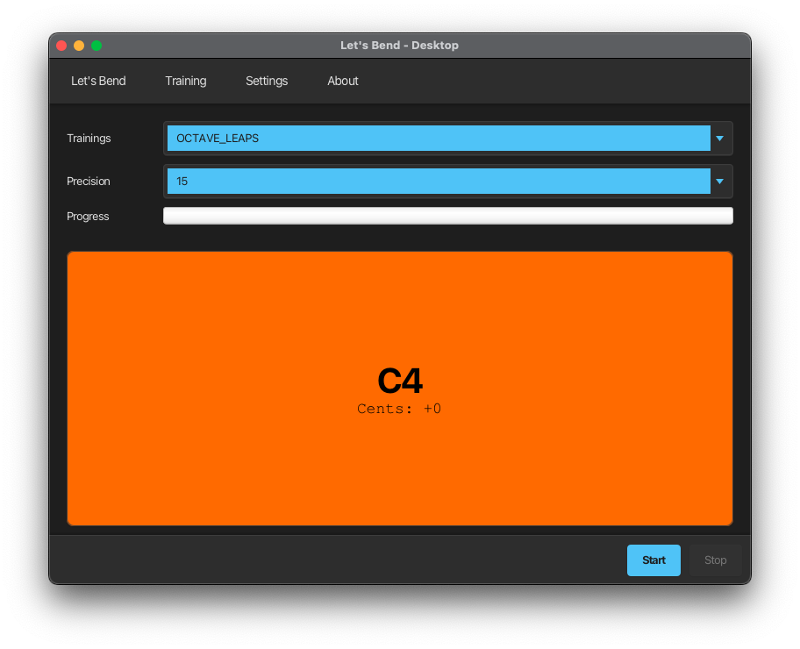Click the C4 note label
Screen dimensions: 800x649
click(x=400, y=381)
